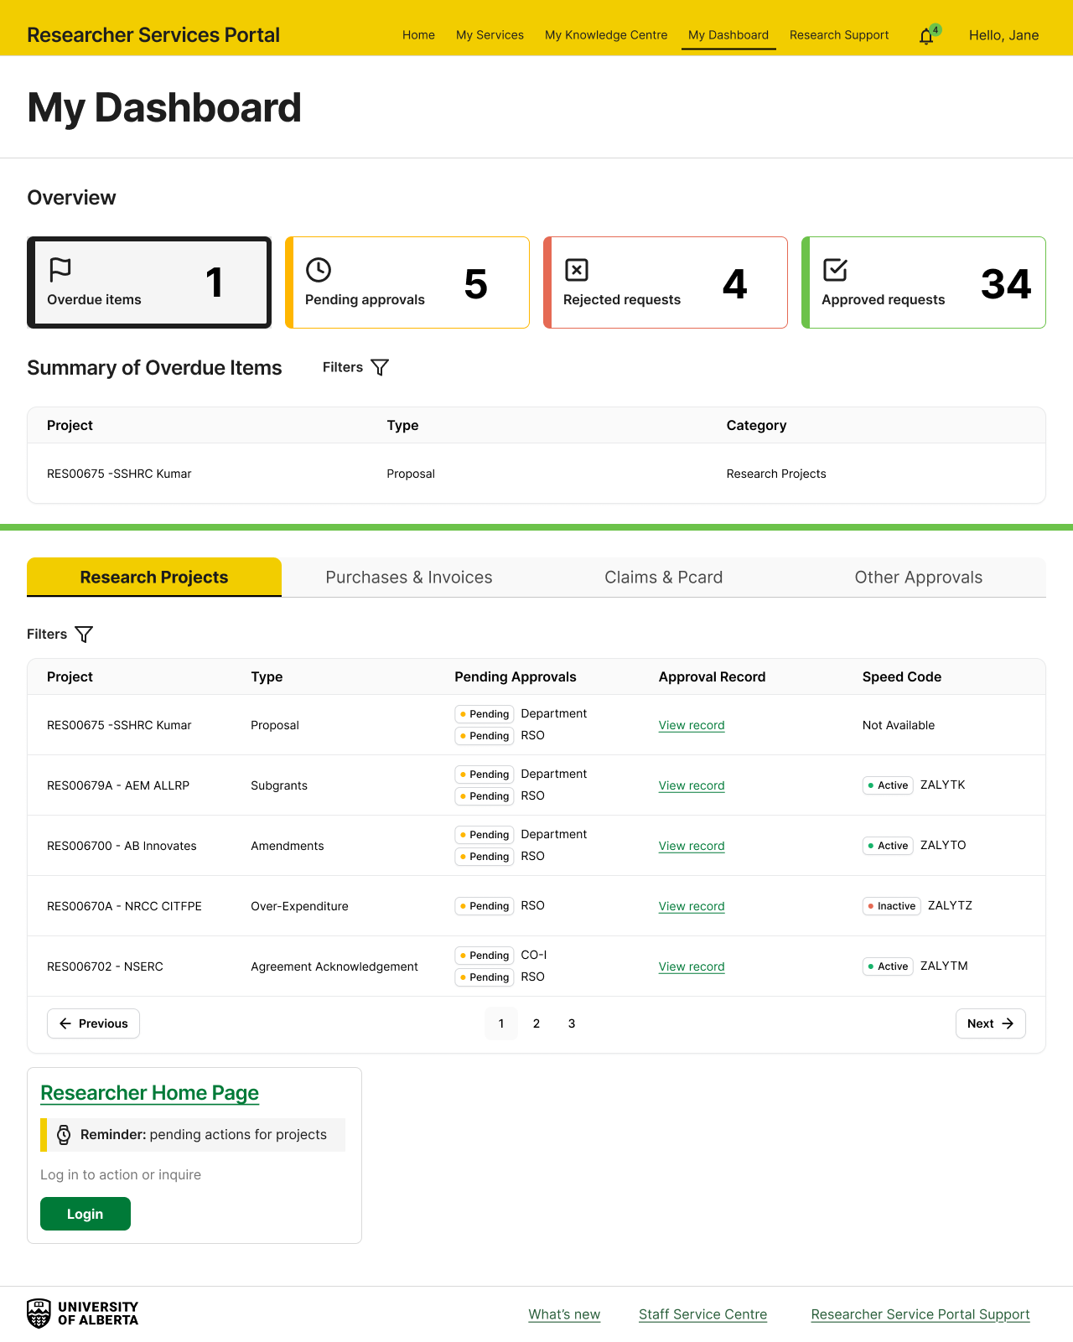
Task: Go to Home in top navigation
Action: click(x=418, y=35)
